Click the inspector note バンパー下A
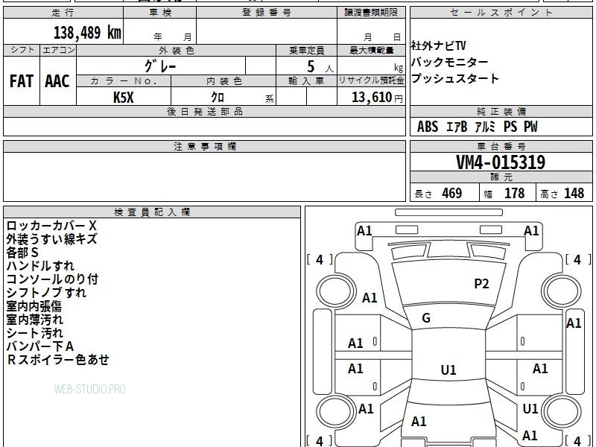Image resolution: width=596 pixels, height=447 pixels. (x=40, y=346)
